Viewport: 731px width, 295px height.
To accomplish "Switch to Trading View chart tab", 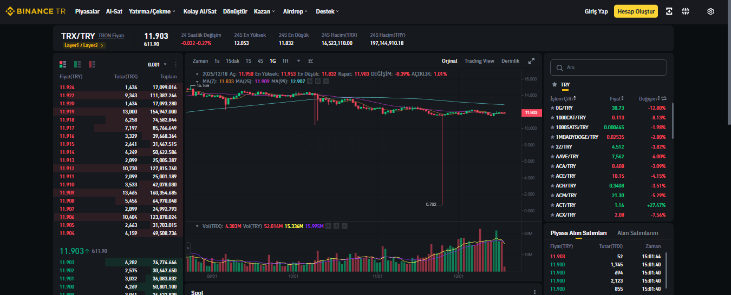I will pyautogui.click(x=479, y=61).
